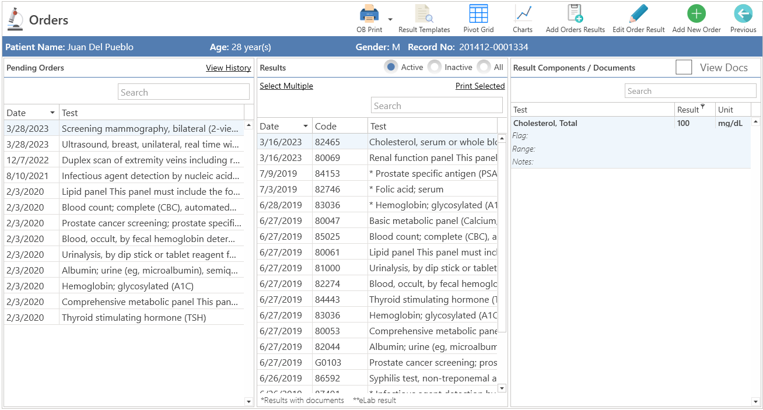763x410 pixels.
Task: Click scroll down arrow in Result Components
Action: coord(756,401)
